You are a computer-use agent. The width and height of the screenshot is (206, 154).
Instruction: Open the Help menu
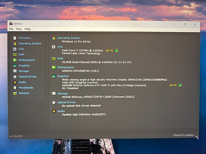tap(28, 29)
